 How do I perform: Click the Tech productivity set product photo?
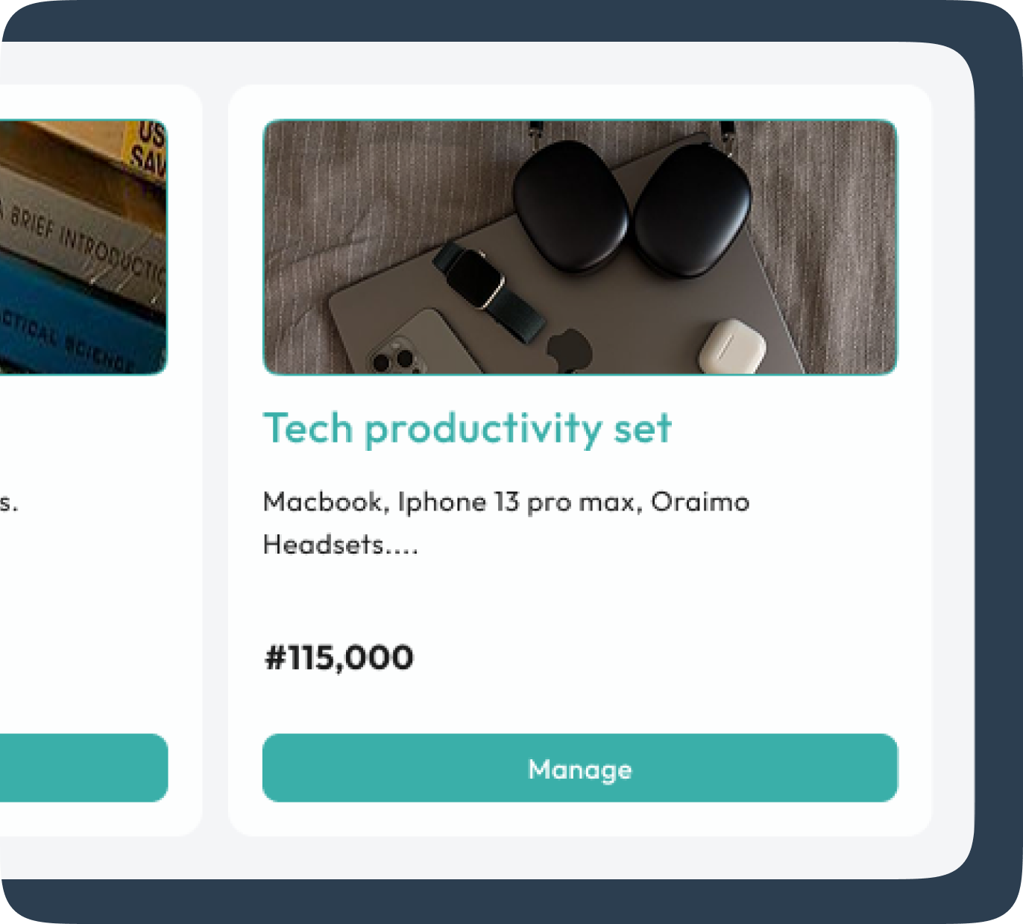click(582, 246)
